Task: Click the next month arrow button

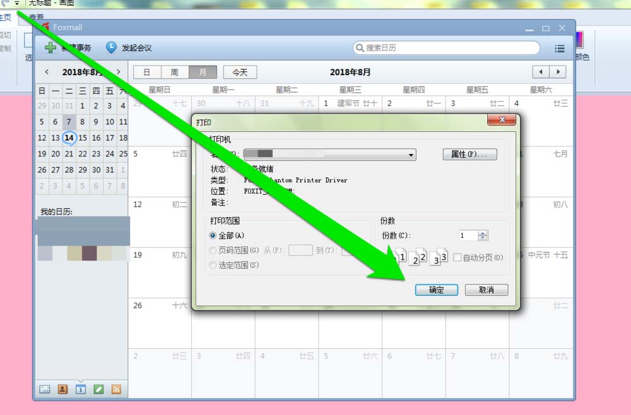Action: (558, 72)
